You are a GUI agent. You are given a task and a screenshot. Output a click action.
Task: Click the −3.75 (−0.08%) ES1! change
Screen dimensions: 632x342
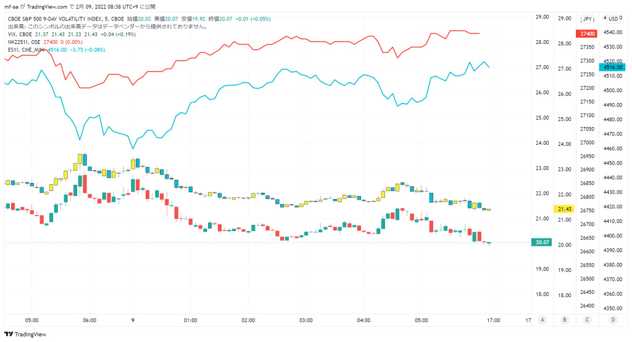click(x=88, y=49)
